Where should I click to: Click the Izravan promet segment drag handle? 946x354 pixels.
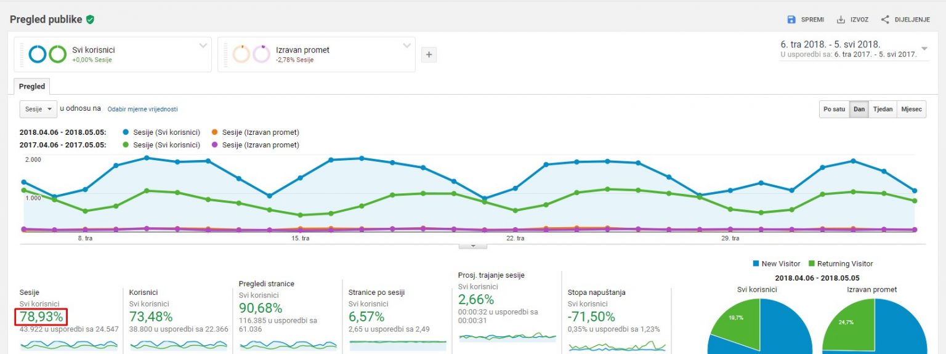(x=226, y=54)
